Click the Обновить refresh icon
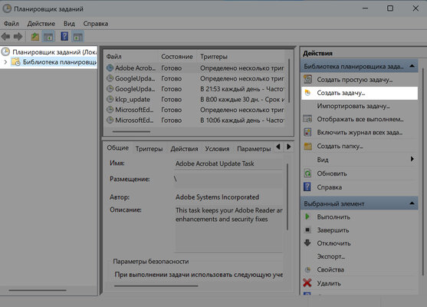The height and width of the screenshot is (307, 427). [x=307, y=173]
